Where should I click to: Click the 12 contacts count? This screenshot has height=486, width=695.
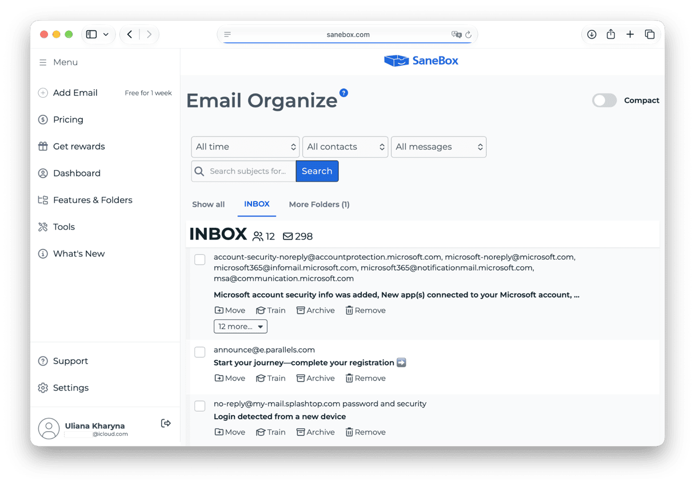click(263, 236)
